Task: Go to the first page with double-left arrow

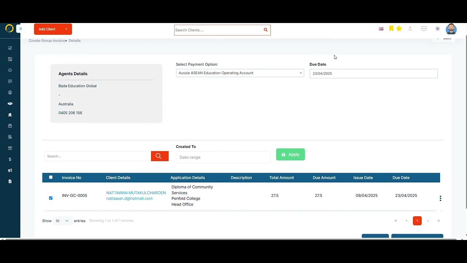Action: (x=395, y=221)
